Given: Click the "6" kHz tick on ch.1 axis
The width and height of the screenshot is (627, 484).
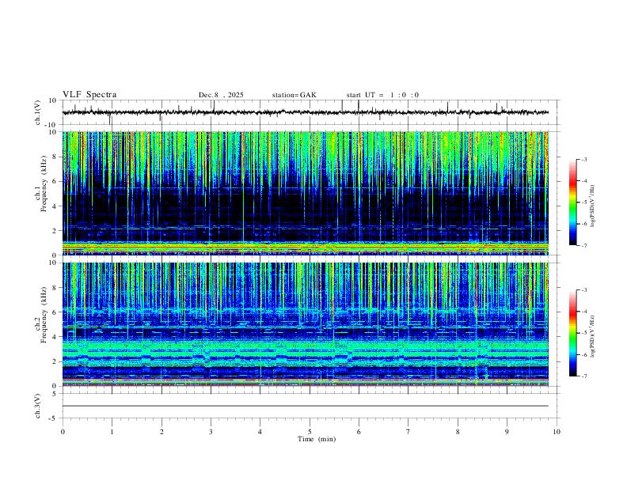Looking at the screenshot, I should click(55, 181).
